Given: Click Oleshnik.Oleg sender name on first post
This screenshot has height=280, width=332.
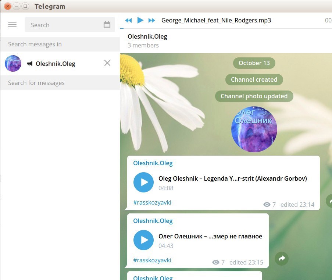Looking at the screenshot, I should coord(153,163).
